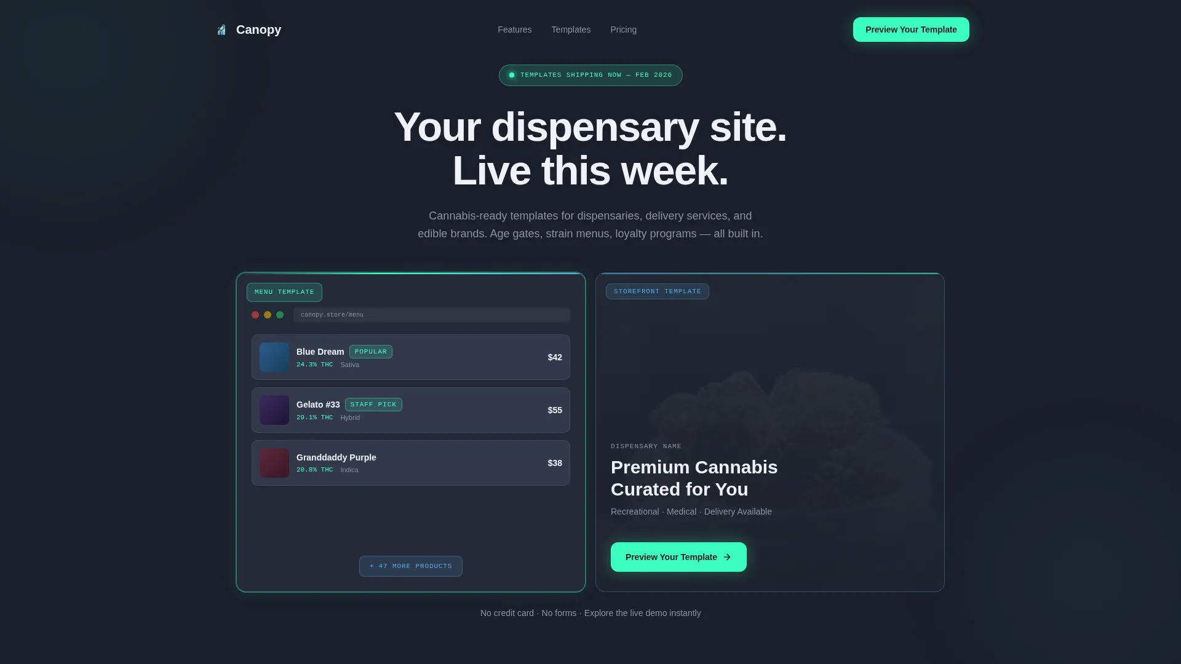The width and height of the screenshot is (1181, 664).
Task: Click the Canopy brand name
Action: (258, 30)
